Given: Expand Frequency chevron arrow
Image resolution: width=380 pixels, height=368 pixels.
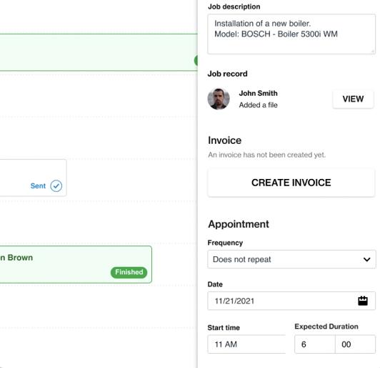Looking at the screenshot, I should [x=366, y=259].
